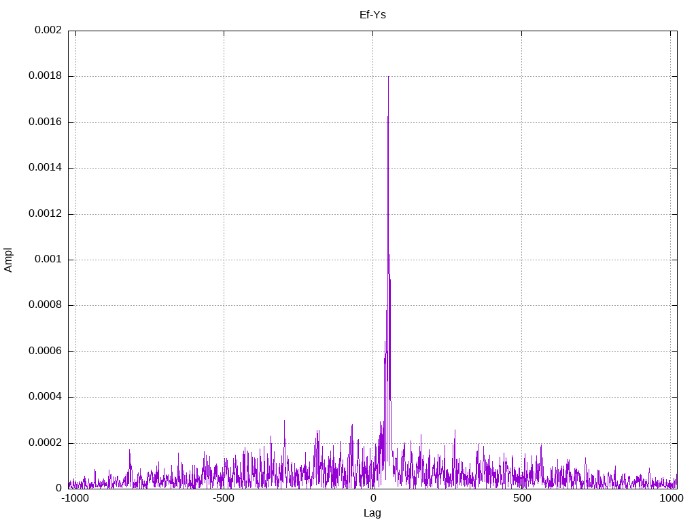The height and width of the screenshot is (522, 696).
Task: Click the Ampl y-axis label
Action: [8, 260]
